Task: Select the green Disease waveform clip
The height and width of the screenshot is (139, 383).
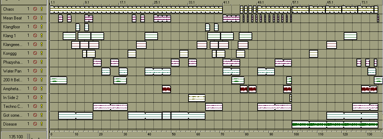Action: 335,124
